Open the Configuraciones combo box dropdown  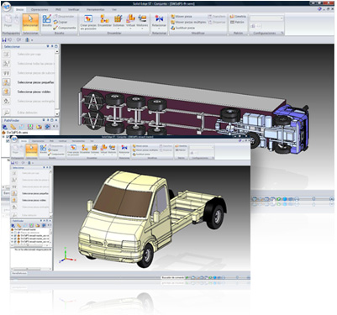coord(282,18)
